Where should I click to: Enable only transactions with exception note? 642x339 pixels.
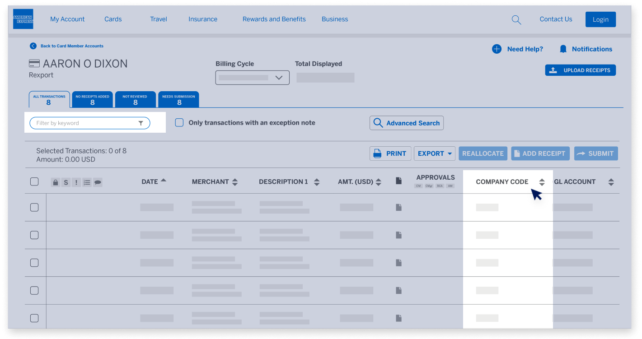tap(179, 123)
